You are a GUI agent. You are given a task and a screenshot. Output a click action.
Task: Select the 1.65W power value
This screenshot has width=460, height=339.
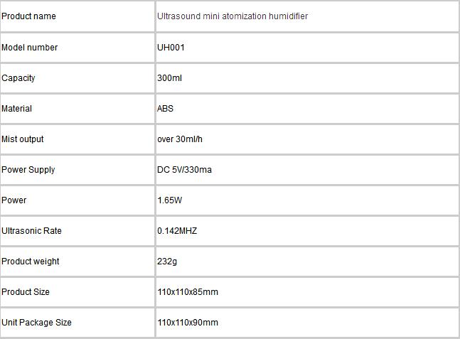[169, 200]
